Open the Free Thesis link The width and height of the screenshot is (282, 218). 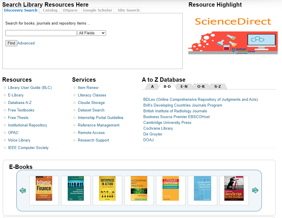pyautogui.click(x=18, y=118)
